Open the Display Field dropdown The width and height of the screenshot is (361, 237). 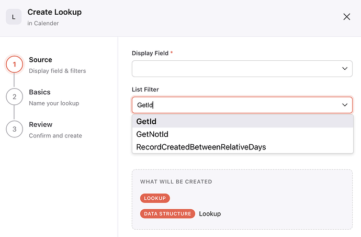242,69
